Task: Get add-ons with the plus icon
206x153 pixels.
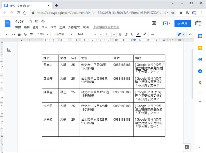Action: [200, 101]
